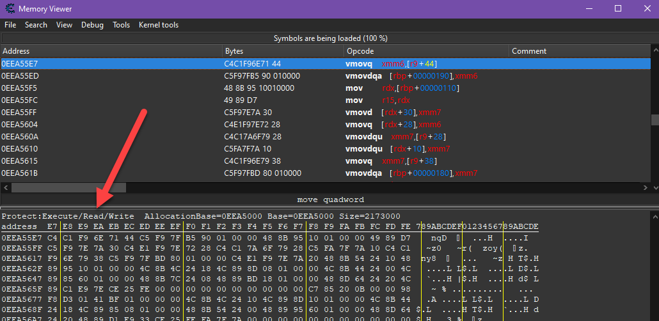Select disassembler row at address 0EEA55FF
The image size is (659, 321).
[x=325, y=113]
